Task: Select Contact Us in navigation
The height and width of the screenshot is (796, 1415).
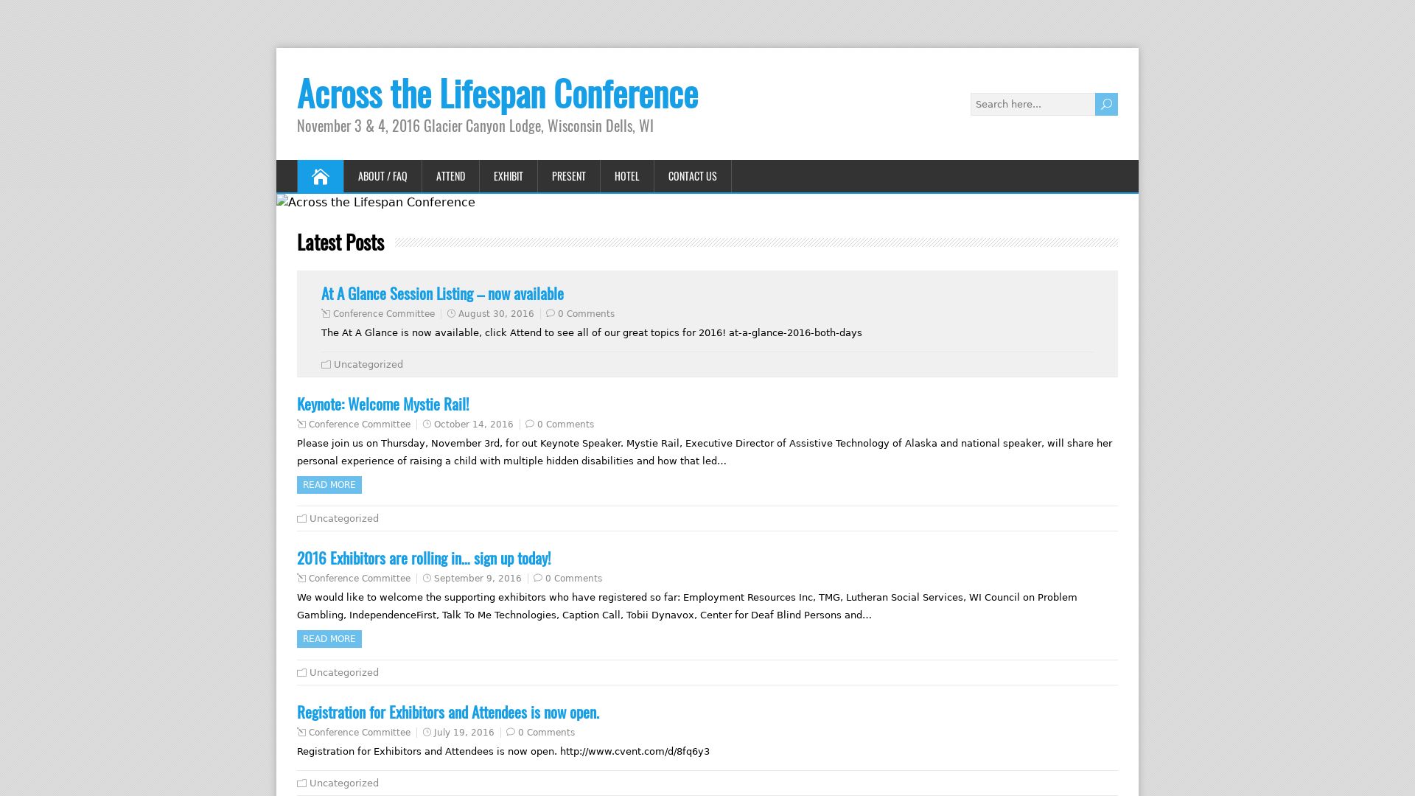Action: tap(692, 176)
